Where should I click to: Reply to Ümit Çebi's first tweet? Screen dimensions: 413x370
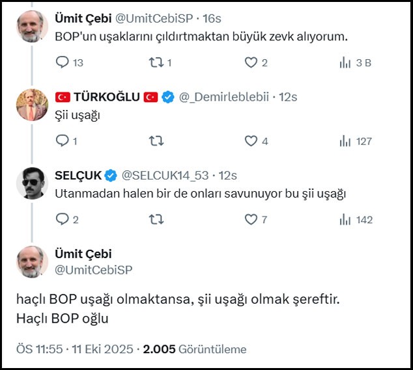click(x=63, y=62)
